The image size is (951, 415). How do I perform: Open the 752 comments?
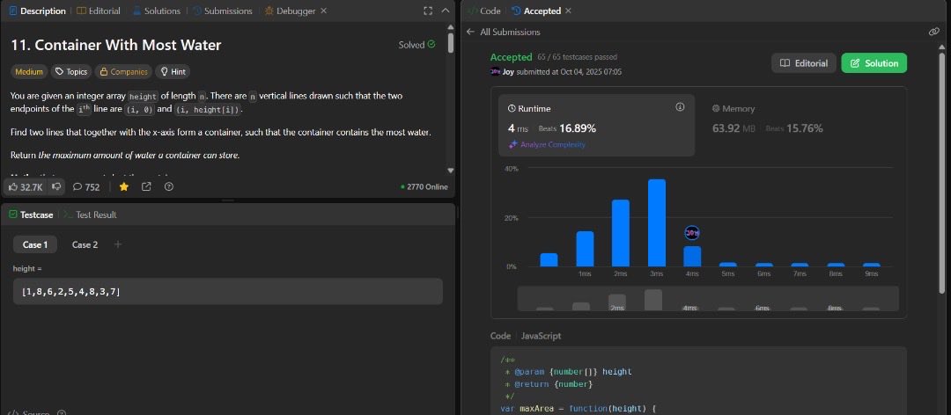point(85,187)
